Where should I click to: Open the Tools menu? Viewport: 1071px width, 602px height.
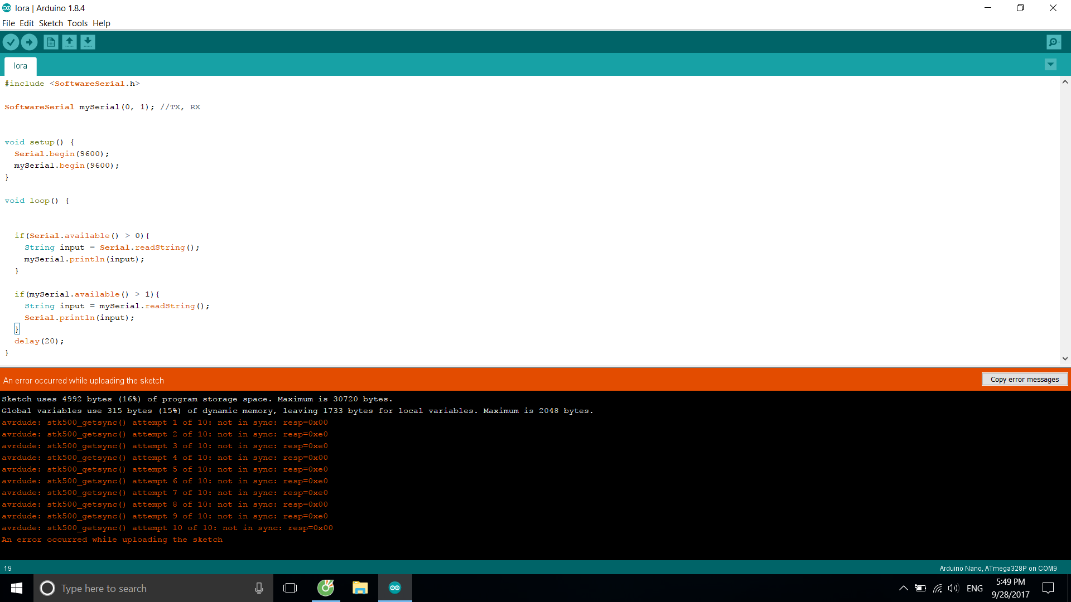point(78,23)
